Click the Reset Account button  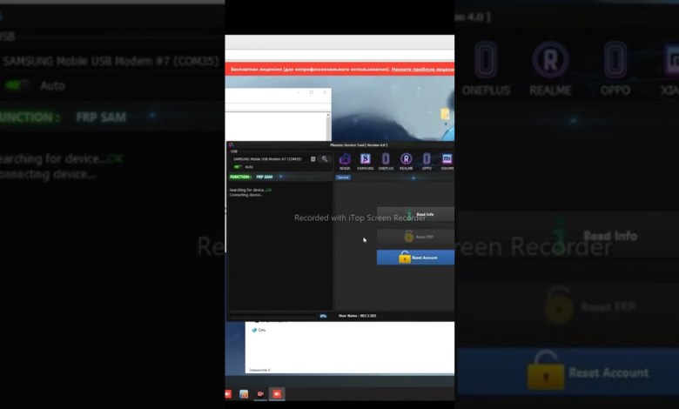(x=415, y=258)
